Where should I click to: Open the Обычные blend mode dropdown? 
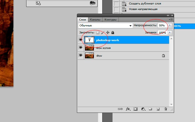106,26
